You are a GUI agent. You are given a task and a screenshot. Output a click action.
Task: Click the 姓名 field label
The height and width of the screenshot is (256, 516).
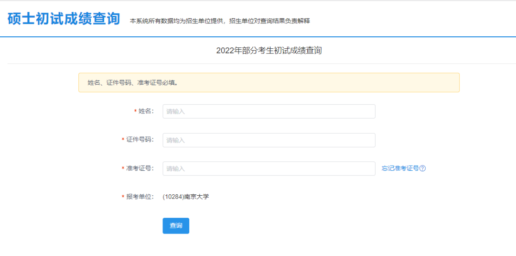[x=146, y=111]
